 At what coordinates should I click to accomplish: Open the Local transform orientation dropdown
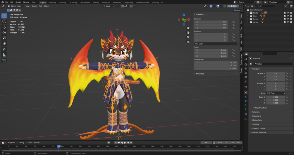pos(109,6)
